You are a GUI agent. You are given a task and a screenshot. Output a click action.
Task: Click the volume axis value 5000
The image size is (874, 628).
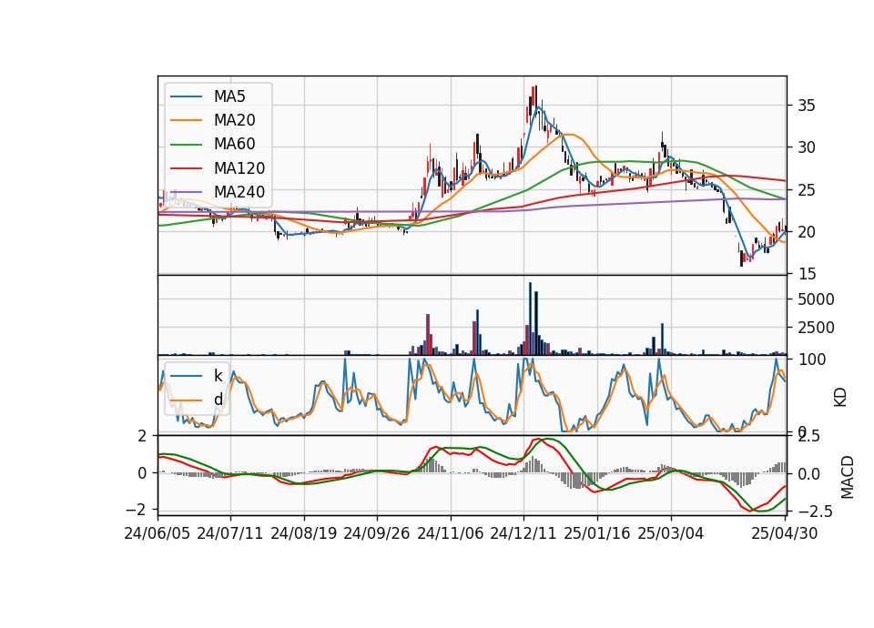pyautogui.click(x=816, y=299)
